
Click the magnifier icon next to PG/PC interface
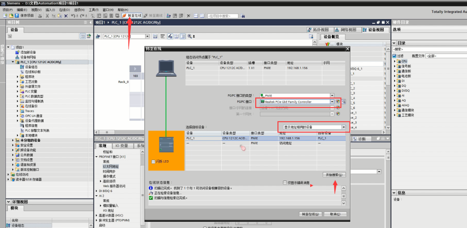[x=343, y=102]
